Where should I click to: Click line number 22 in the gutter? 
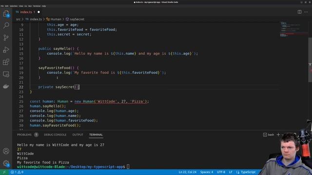tap(21, 87)
